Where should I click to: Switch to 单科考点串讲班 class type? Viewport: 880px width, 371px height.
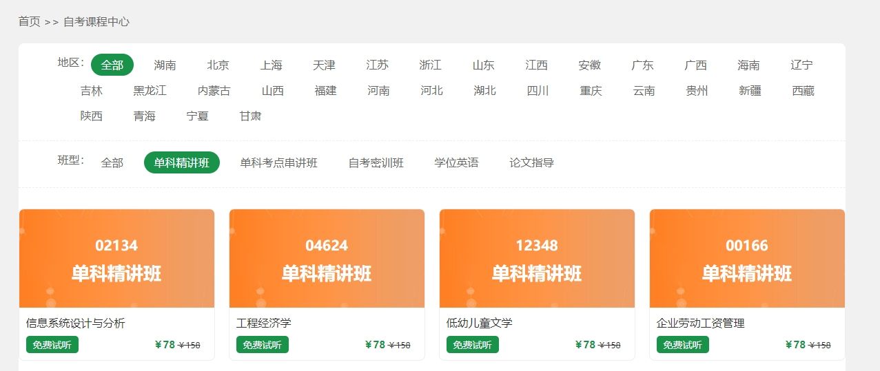tap(279, 162)
